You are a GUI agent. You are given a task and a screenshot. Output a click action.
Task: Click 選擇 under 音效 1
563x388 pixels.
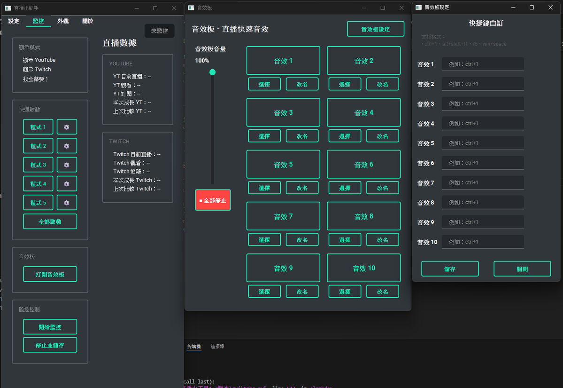click(264, 84)
